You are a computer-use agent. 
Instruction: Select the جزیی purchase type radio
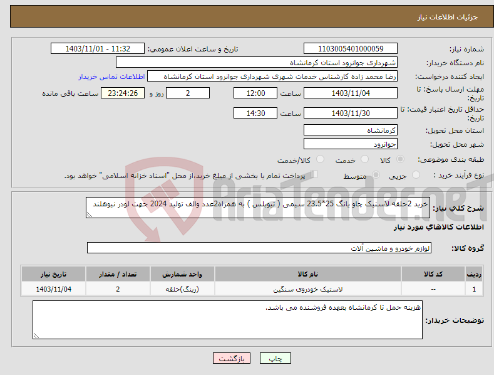tap(416, 174)
